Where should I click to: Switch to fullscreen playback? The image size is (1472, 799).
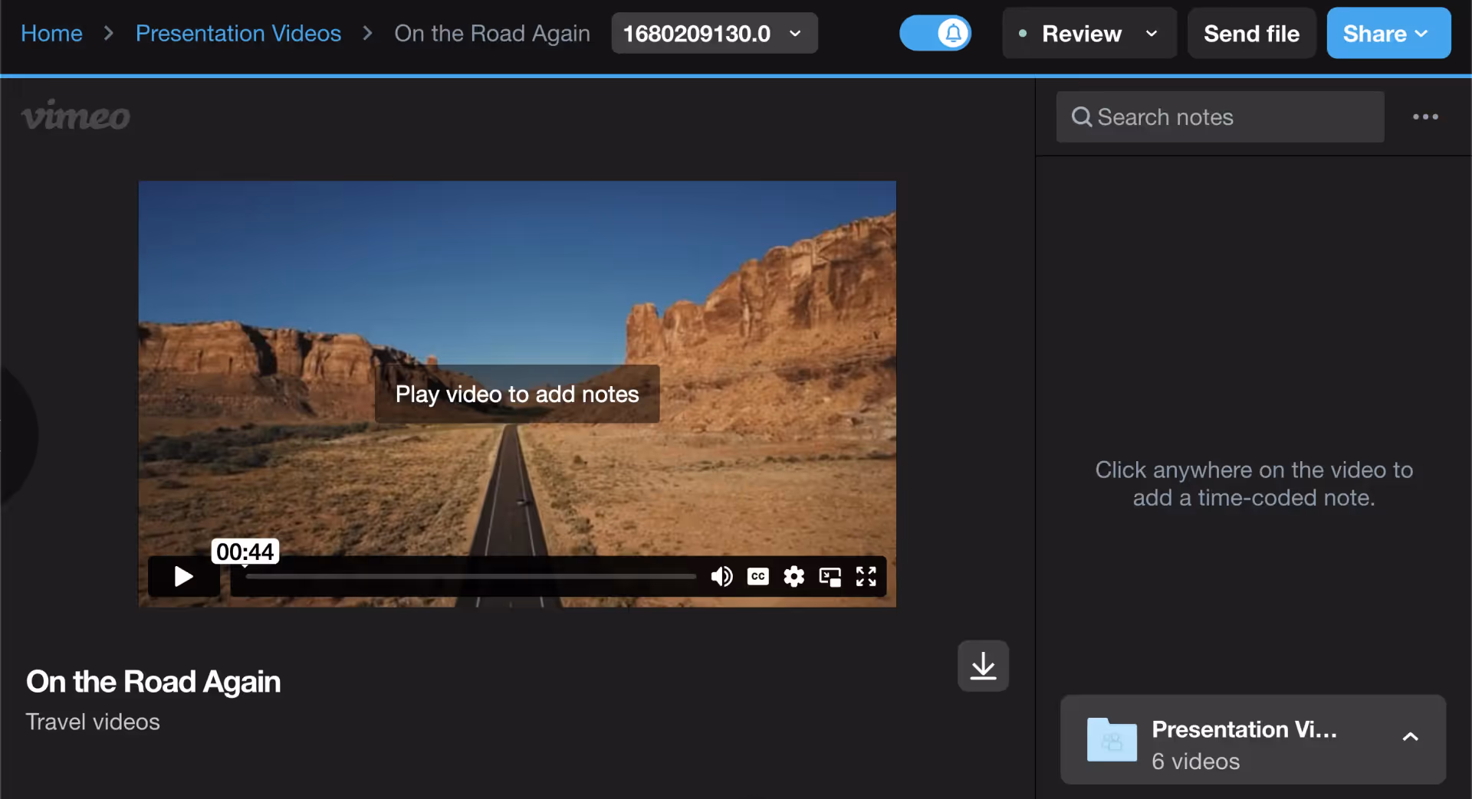pyautogui.click(x=866, y=576)
